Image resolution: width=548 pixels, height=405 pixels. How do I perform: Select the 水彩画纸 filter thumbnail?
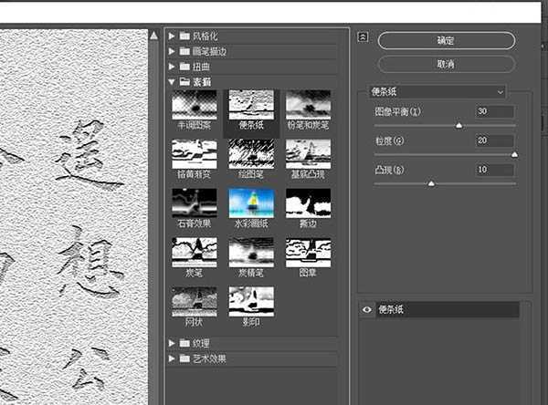point(250,202)
